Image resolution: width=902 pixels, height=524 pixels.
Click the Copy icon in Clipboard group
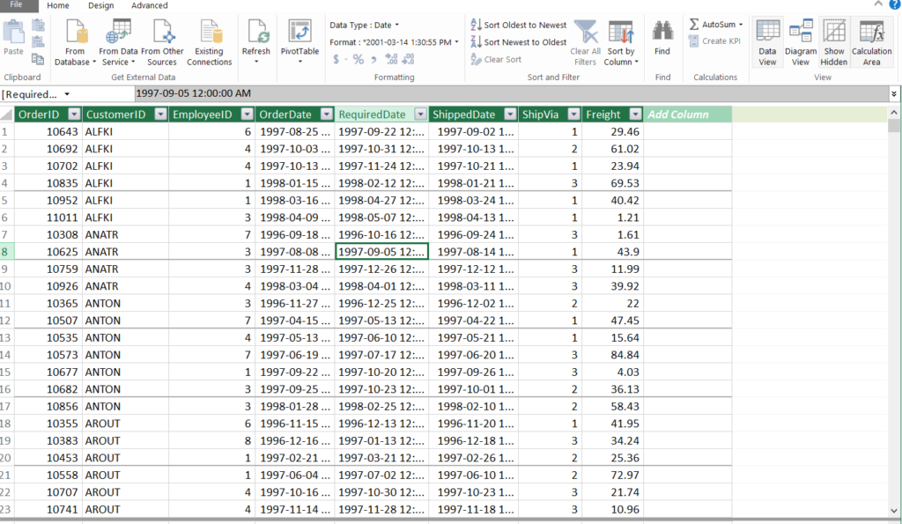[38, 58]
